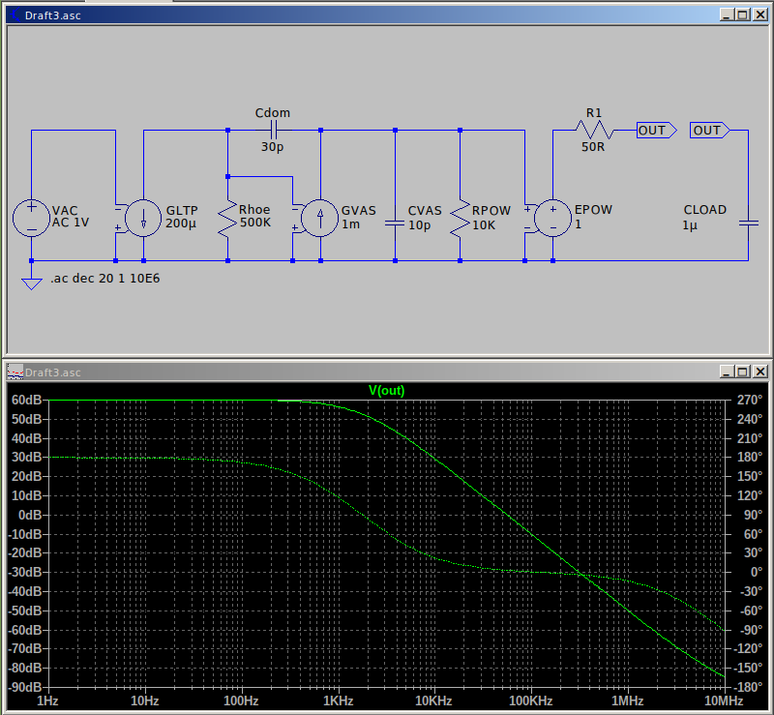Click the 270° phase axis label

click(x=749, y=400)
